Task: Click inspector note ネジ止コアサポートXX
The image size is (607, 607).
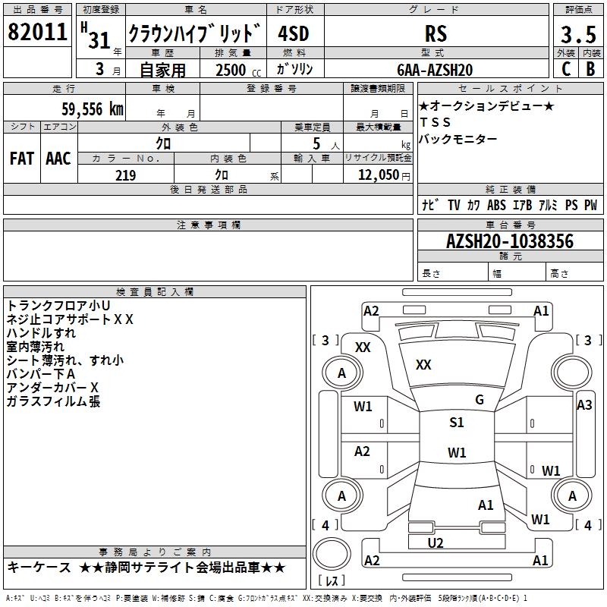Action: click(x=70, y=319)
